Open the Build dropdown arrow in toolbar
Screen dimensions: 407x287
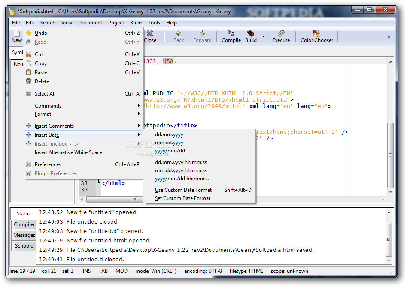point(264,36)
